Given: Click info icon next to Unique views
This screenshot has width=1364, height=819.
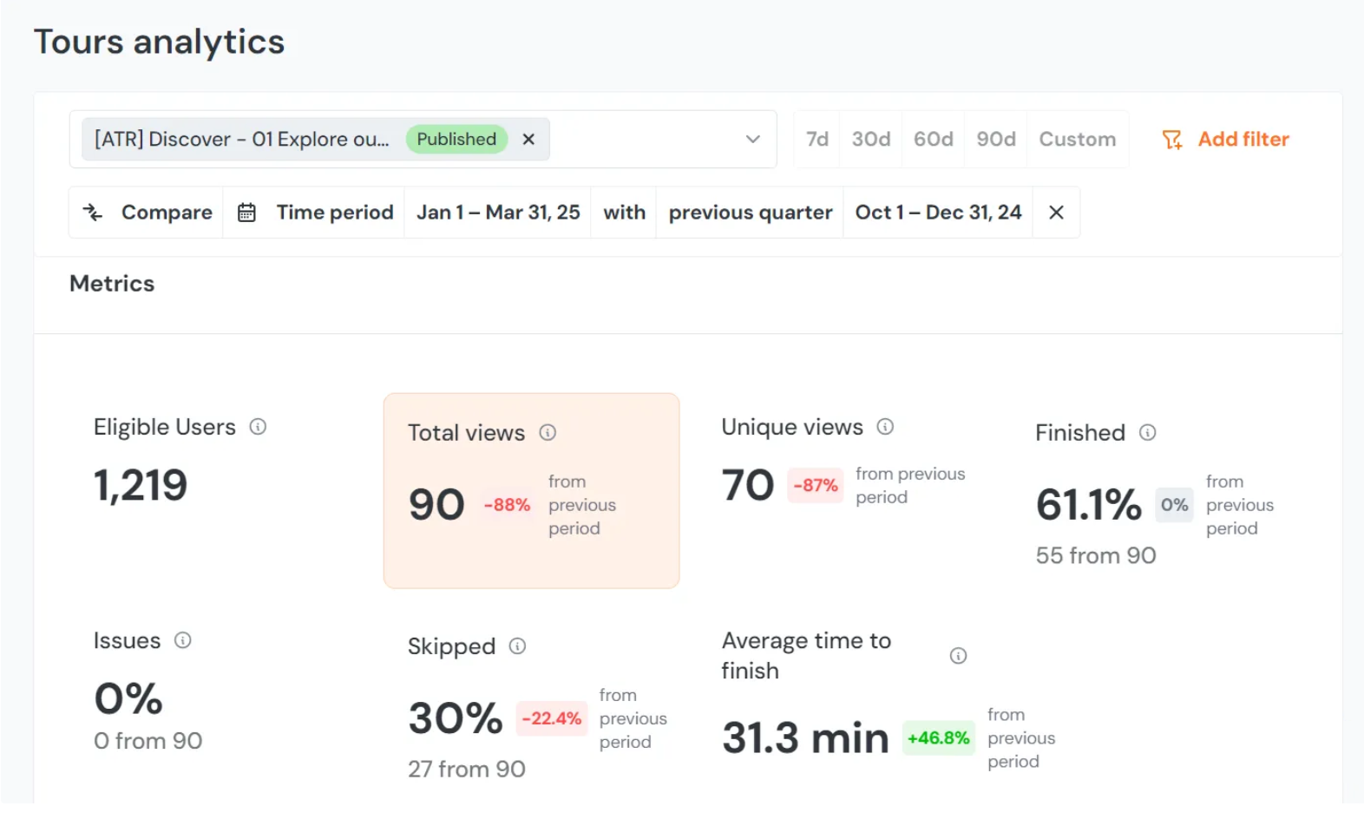Looking at the screenshot, I should coord(885,427).
